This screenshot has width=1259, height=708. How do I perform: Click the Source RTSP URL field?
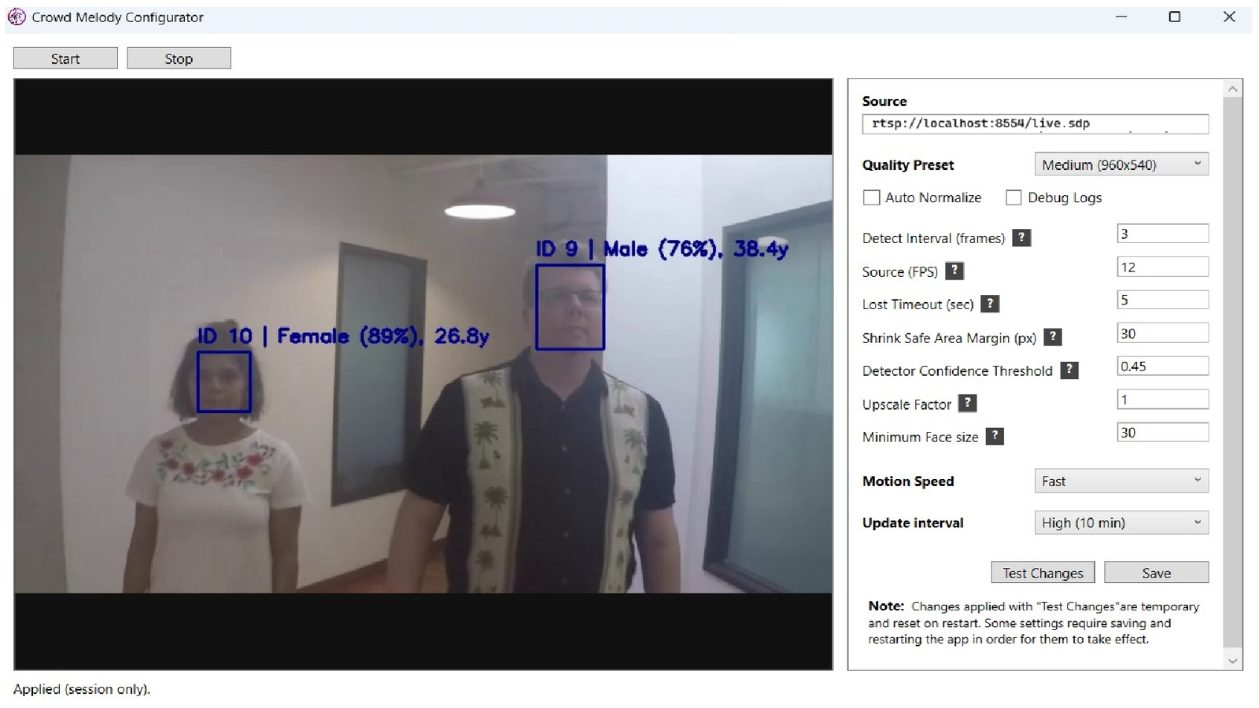pyautogui.click(x=1034, y=124)
